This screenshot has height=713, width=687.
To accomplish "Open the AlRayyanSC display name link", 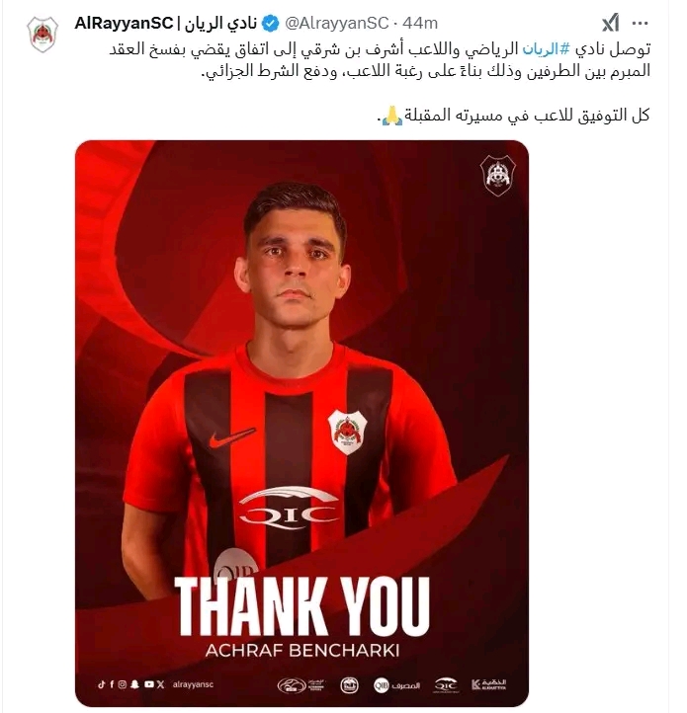I will [166, 23].
